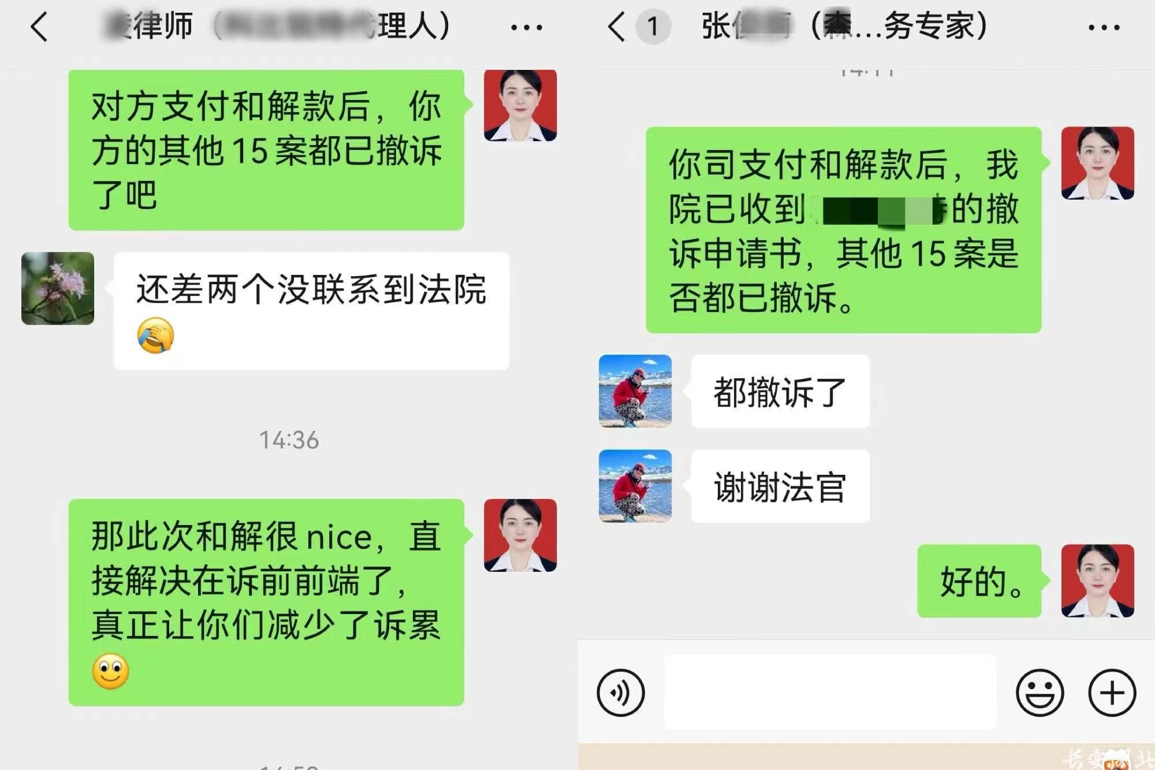Open the flower avatar contact profile
1155x770 pixels.
(58, 288)
